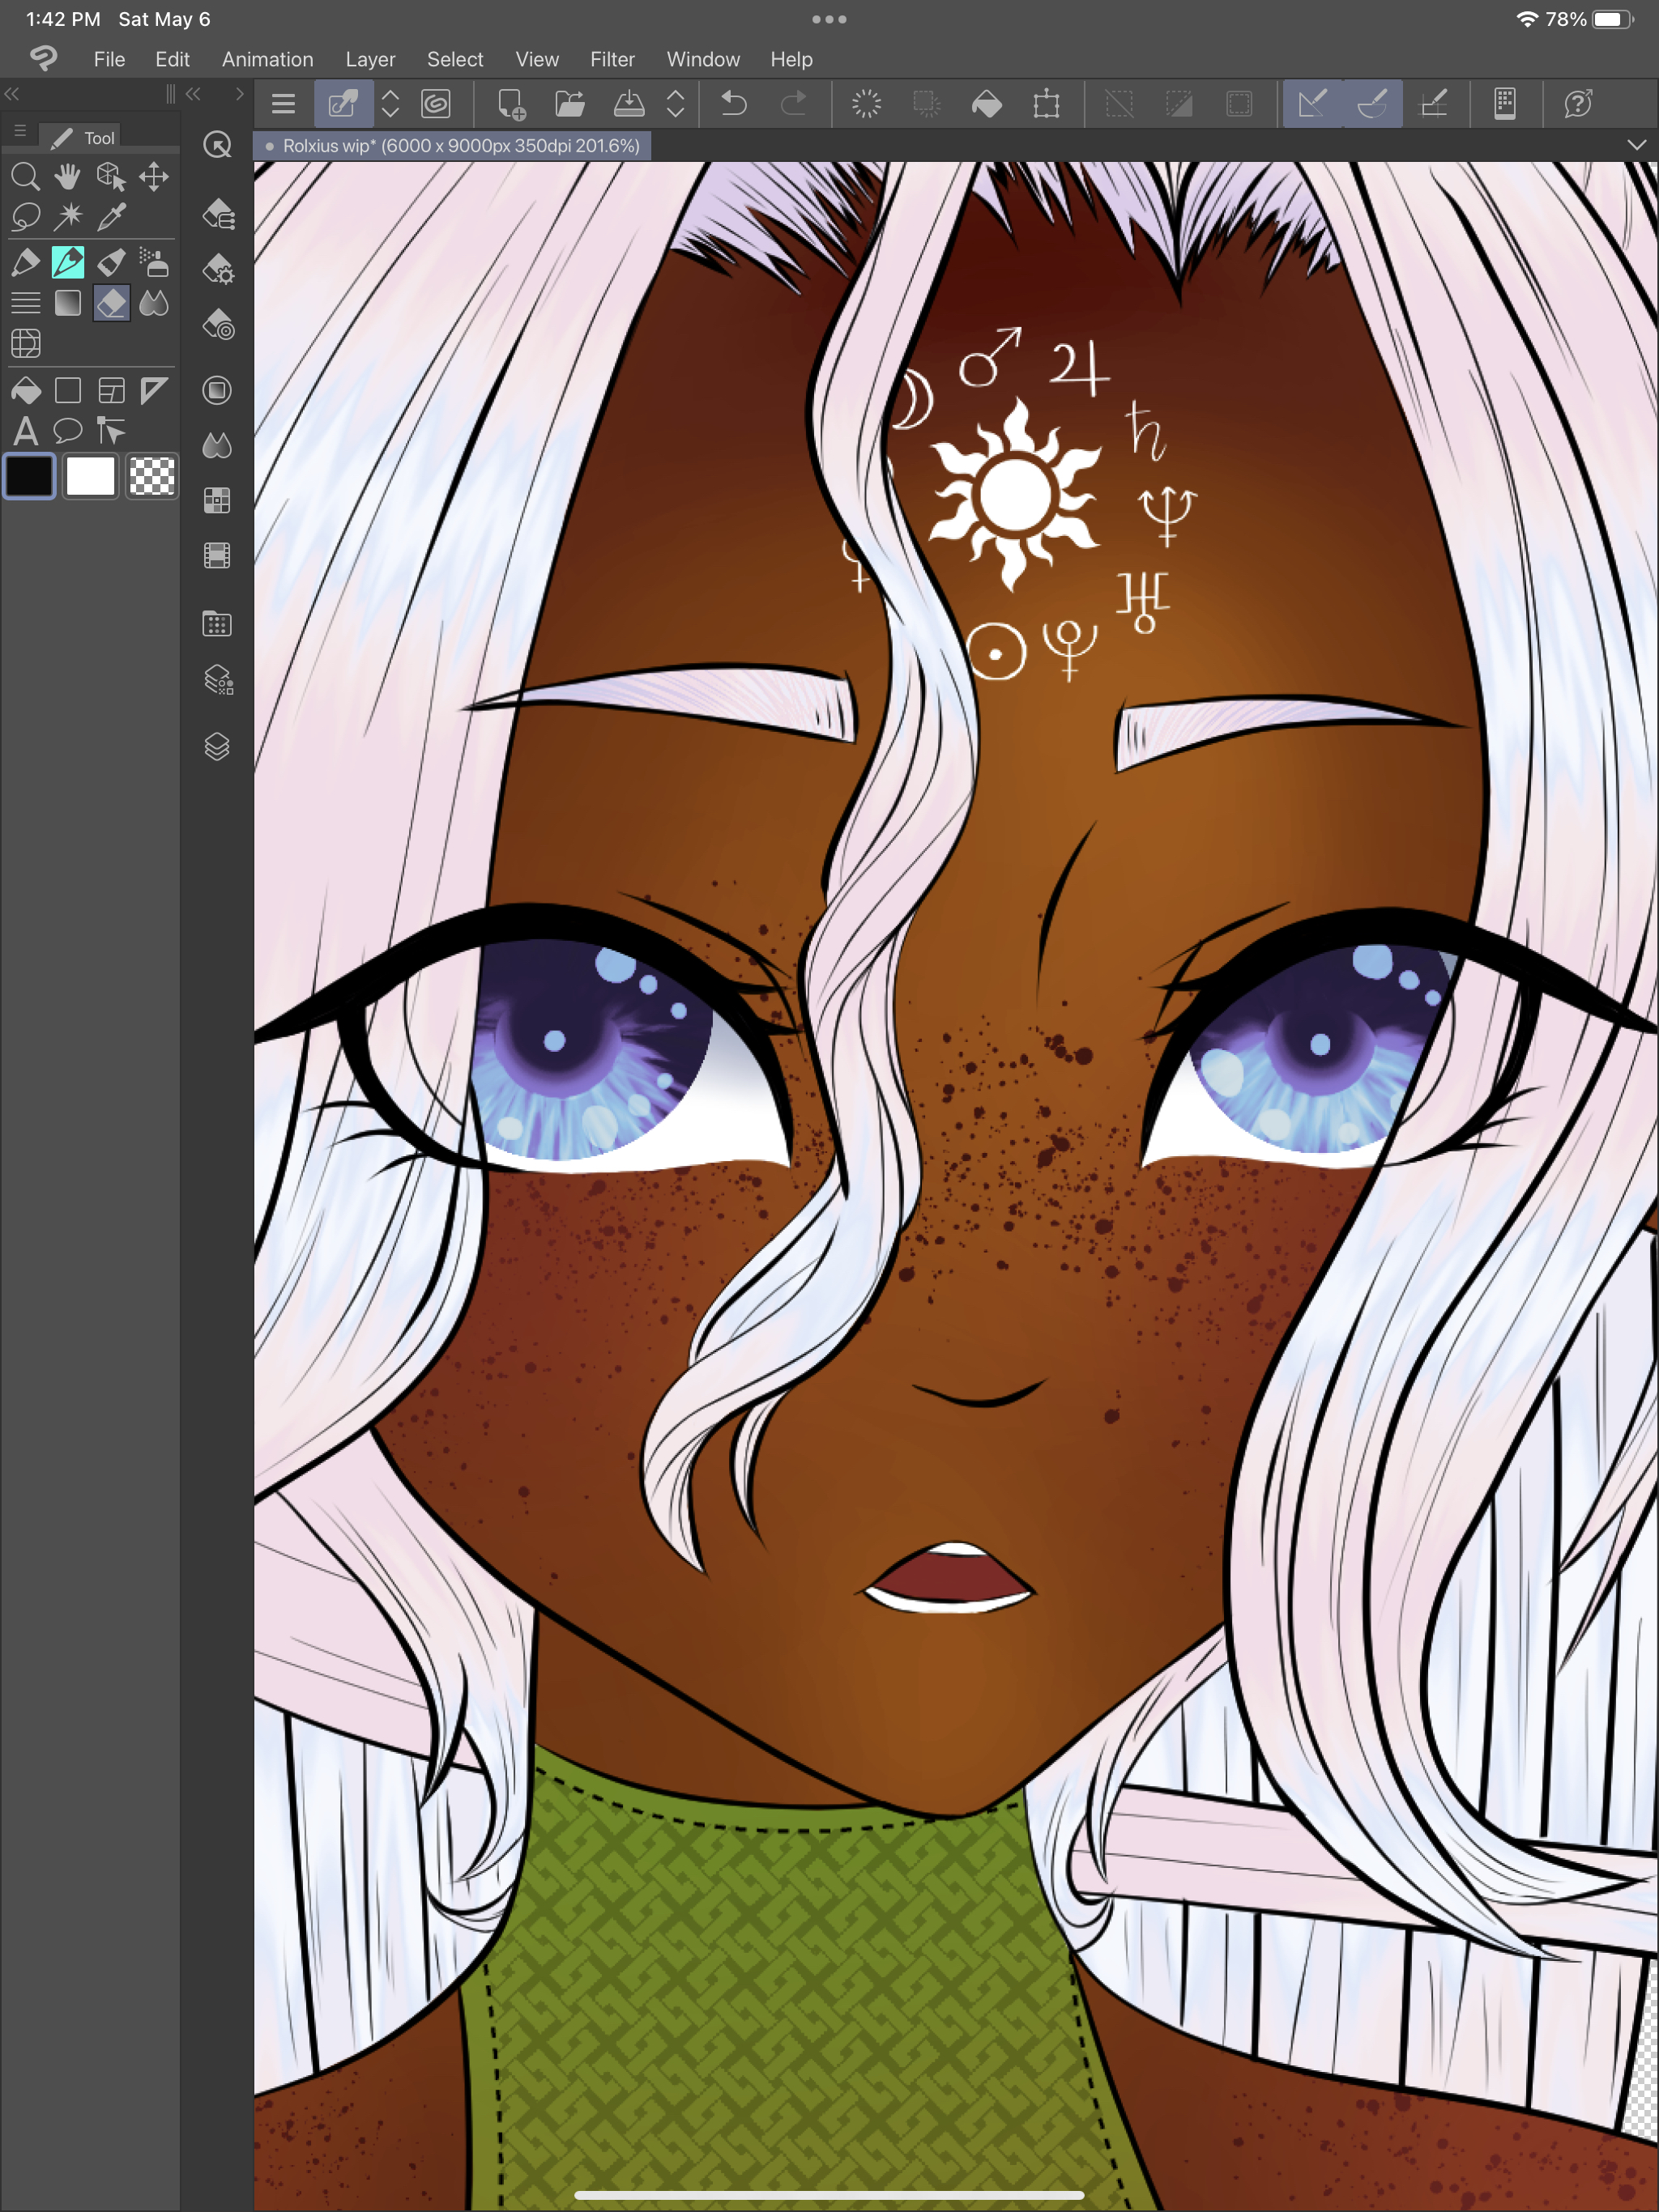Image resolution: width=1659 pixels, height=2212 pixels.
Task: Toggle snap to grid button
Action: coord(1433,104)
